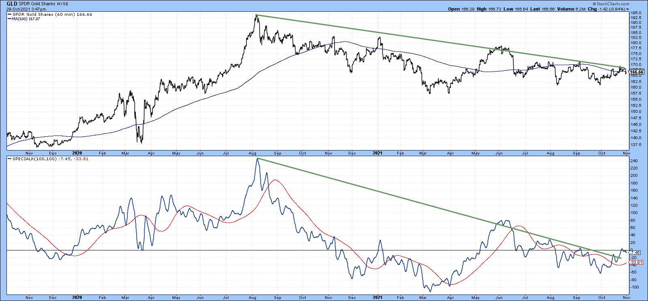
Task: Click the green trendline on SpecialK panel
Action: coord(439,208)
